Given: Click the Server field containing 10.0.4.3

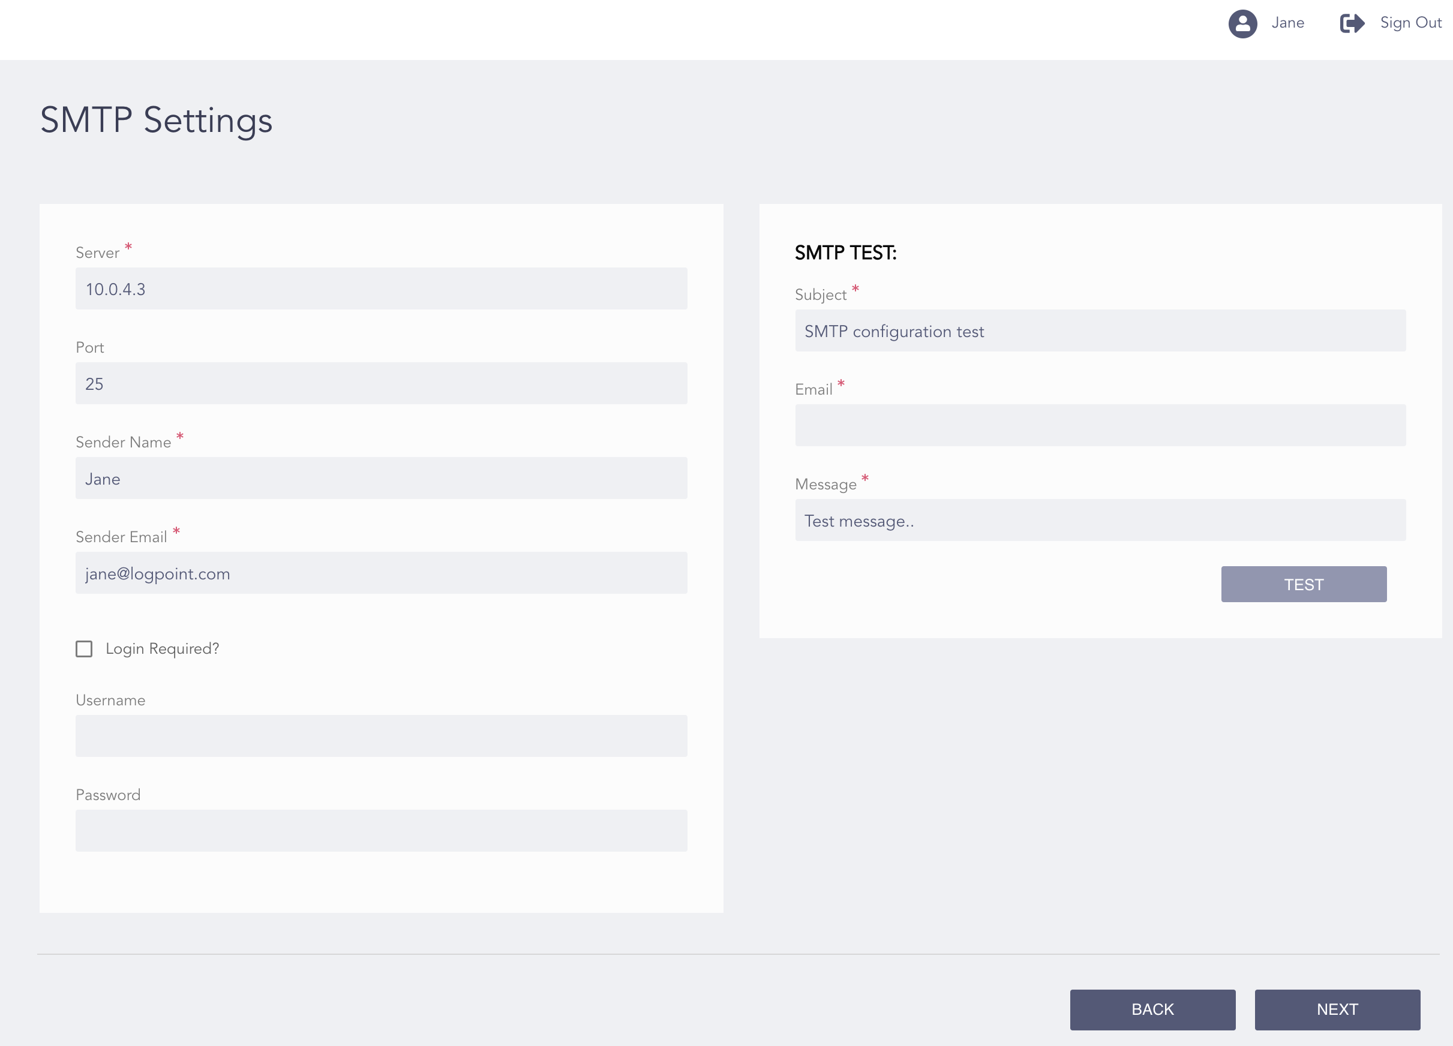Looking at the screenshot, I should [x=381, y=289].
